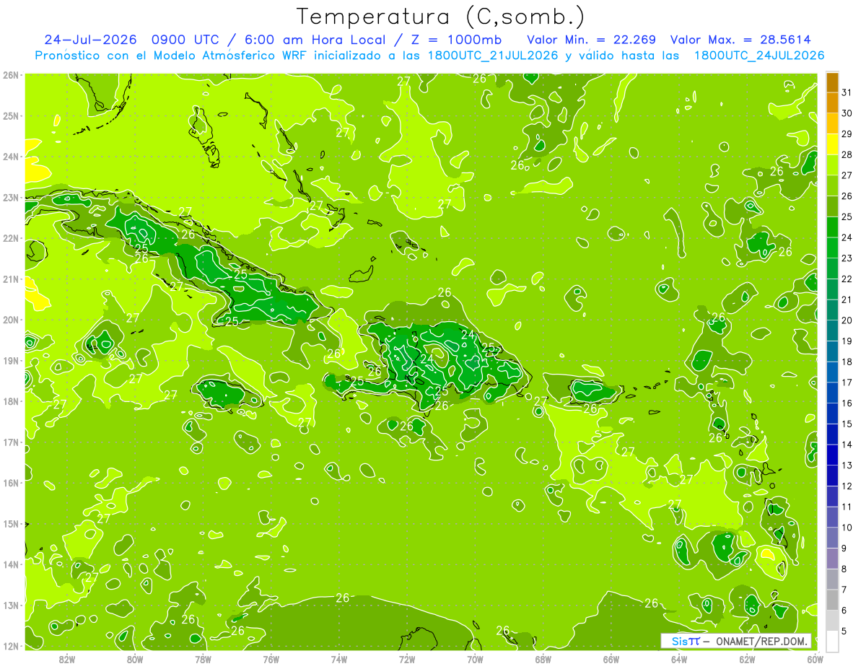This screenshot has height=669, width=866.
Task: Click legend value "8" on the color bar
Action: coord(844,569)
